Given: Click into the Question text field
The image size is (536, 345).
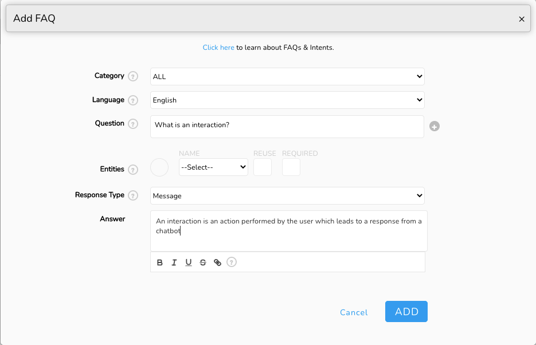Looking at the screenshot, I should [287, 127].
